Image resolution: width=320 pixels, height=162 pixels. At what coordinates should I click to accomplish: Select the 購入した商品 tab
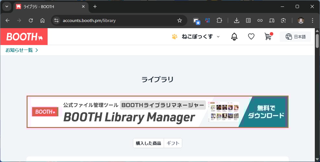click(148, 143)
